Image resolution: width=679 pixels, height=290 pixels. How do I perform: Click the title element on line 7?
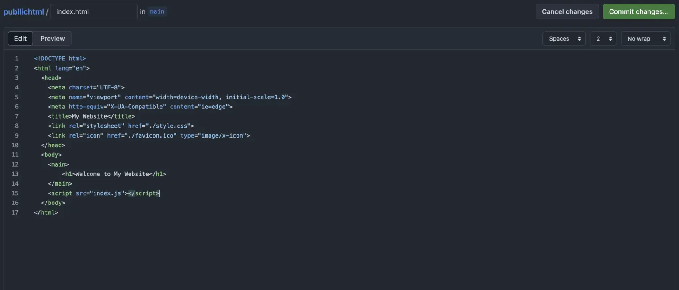click(91, 116)
